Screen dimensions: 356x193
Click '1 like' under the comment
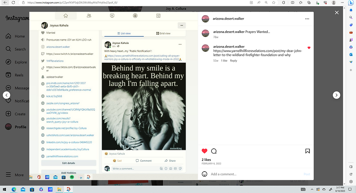point(224,61)
